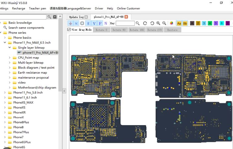Expand the Phone basics folder
233x149 pixels.
click(5, 38)
